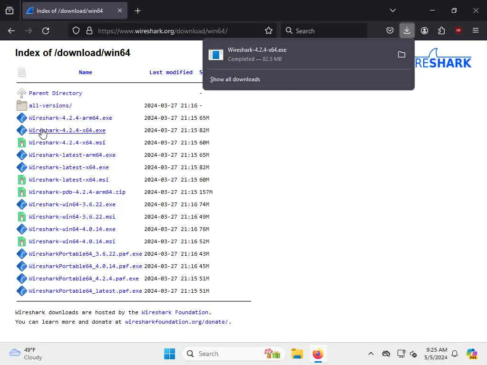Download Wireshark-4.2.4-x64.exe from the listing
This screenshot has height=365, width=487.
click(67, 130)
